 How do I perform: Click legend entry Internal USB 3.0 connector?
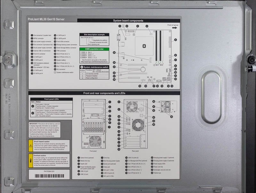41,51
